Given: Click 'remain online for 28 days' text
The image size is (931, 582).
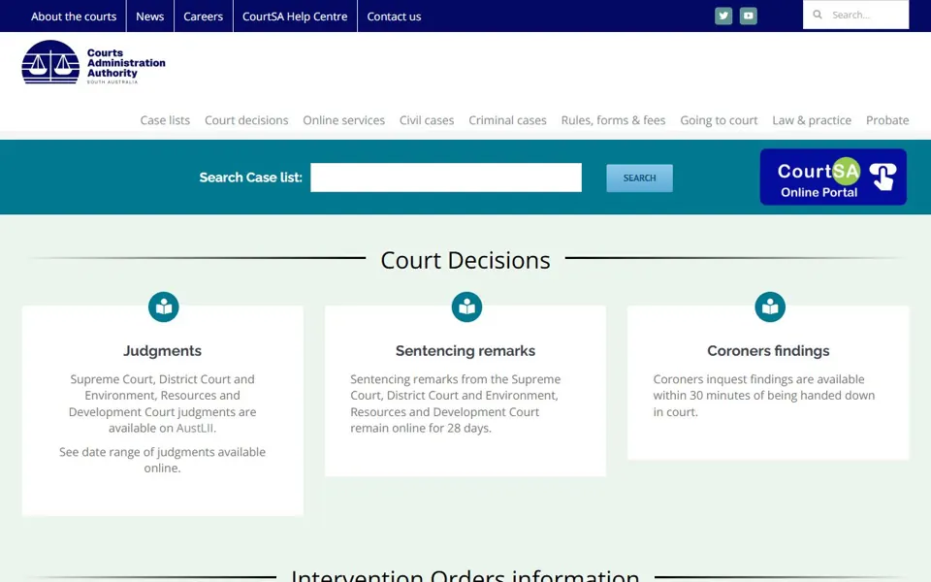Looking at the screenshot, I should click(x=420, y=428).
